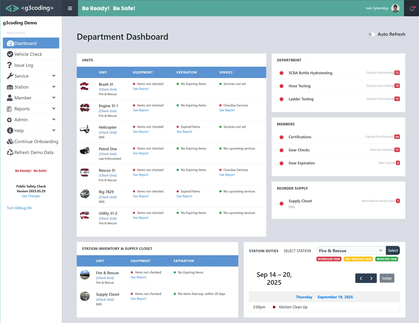
Task: Open the Dashboard navigation item
Action: [31, 43]
